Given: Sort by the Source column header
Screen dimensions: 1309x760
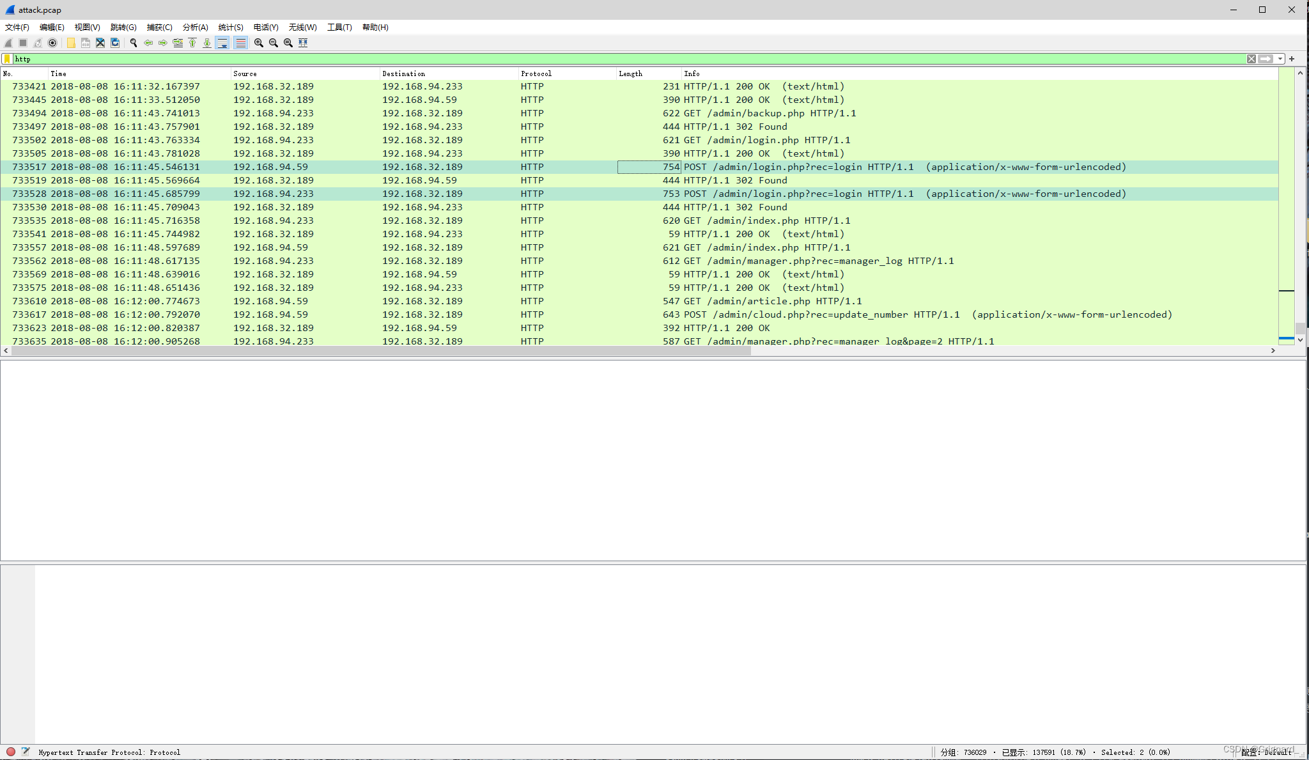Looking at the screenshot, I should (x=305, y=74).
